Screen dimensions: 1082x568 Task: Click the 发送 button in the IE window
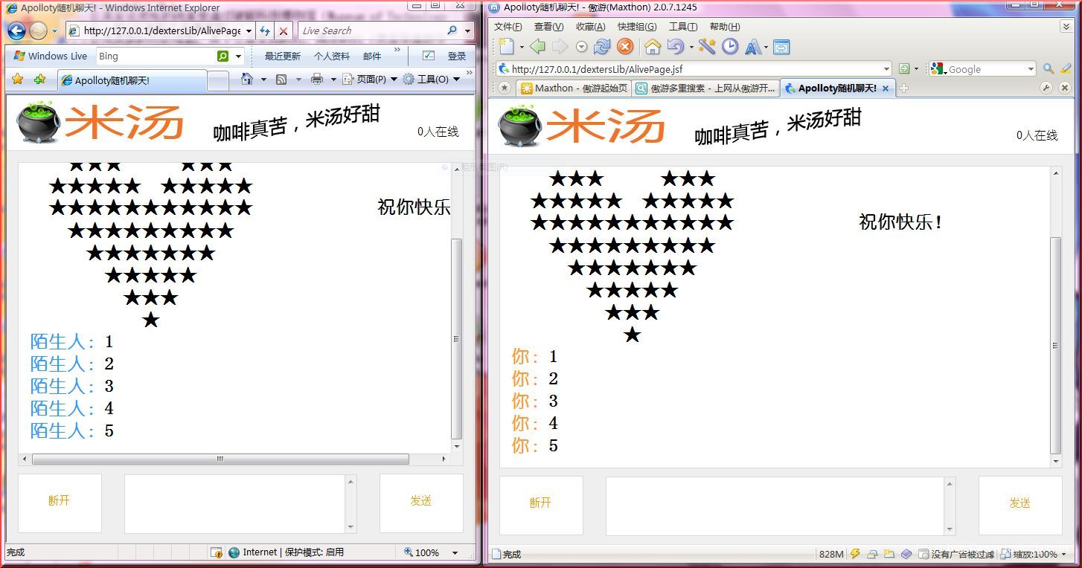420,502
